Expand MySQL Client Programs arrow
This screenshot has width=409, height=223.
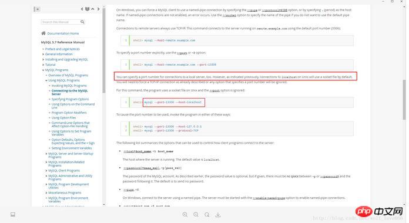[46, 171]
